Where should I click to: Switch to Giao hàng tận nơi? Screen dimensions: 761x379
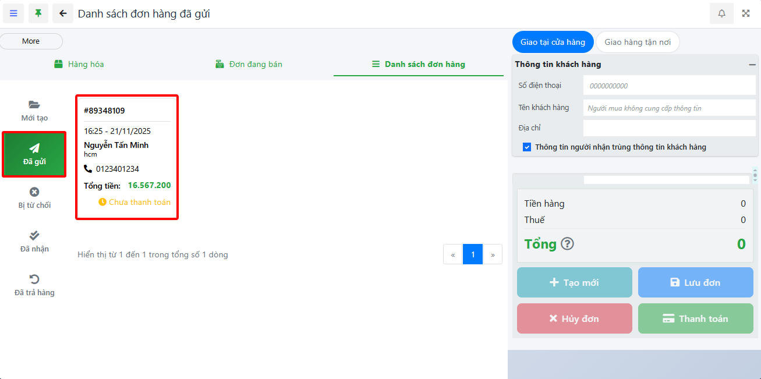coord(638,42)
